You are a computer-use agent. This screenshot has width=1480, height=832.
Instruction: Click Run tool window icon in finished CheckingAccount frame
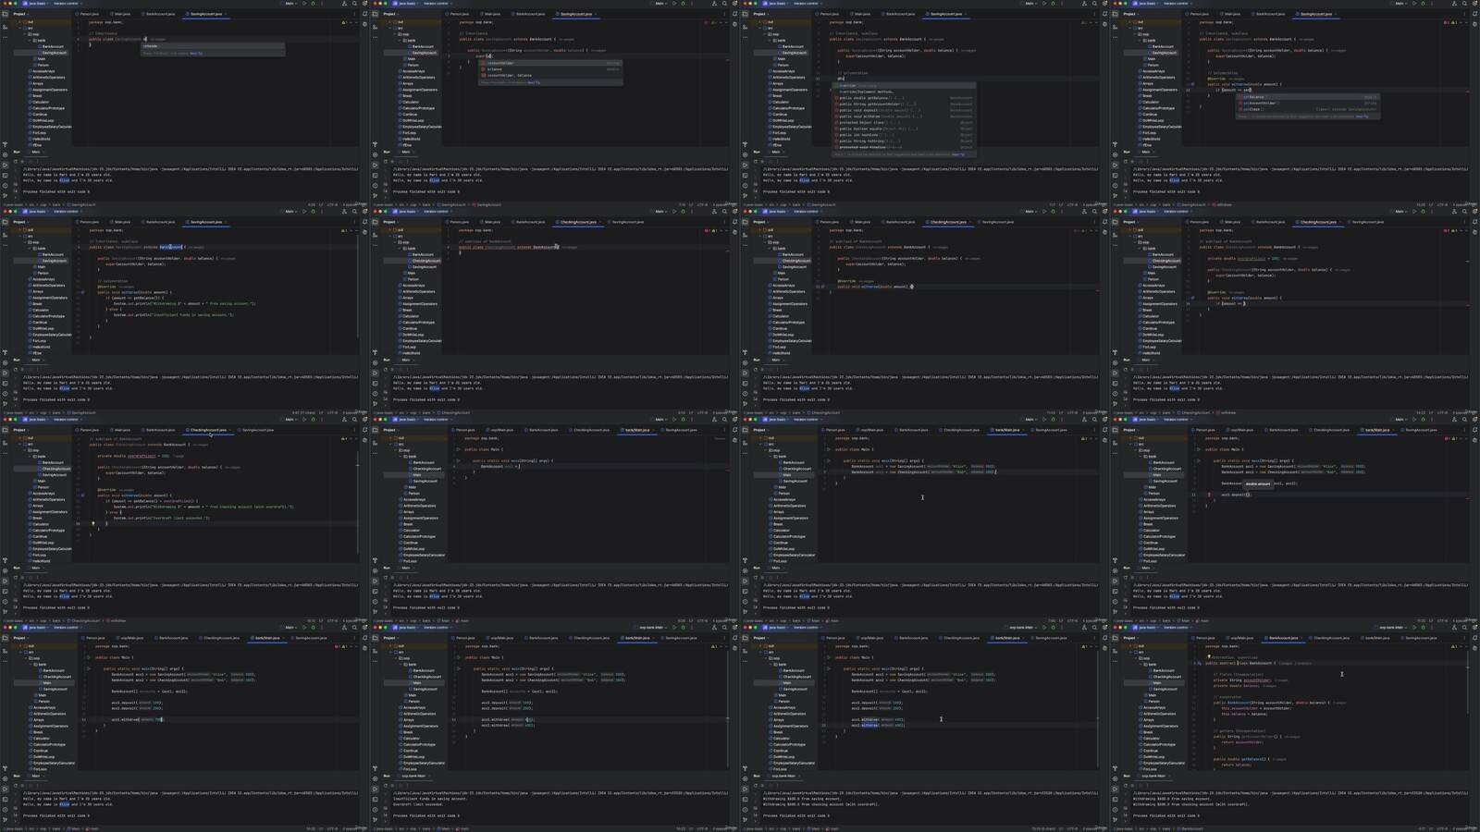(5, 581)
